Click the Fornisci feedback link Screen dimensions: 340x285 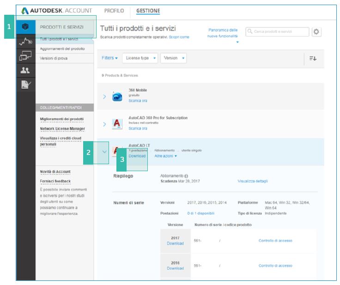(x=55, y=181)
